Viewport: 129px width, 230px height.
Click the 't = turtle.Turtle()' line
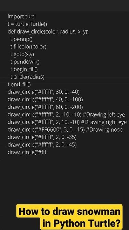point(27,24)
